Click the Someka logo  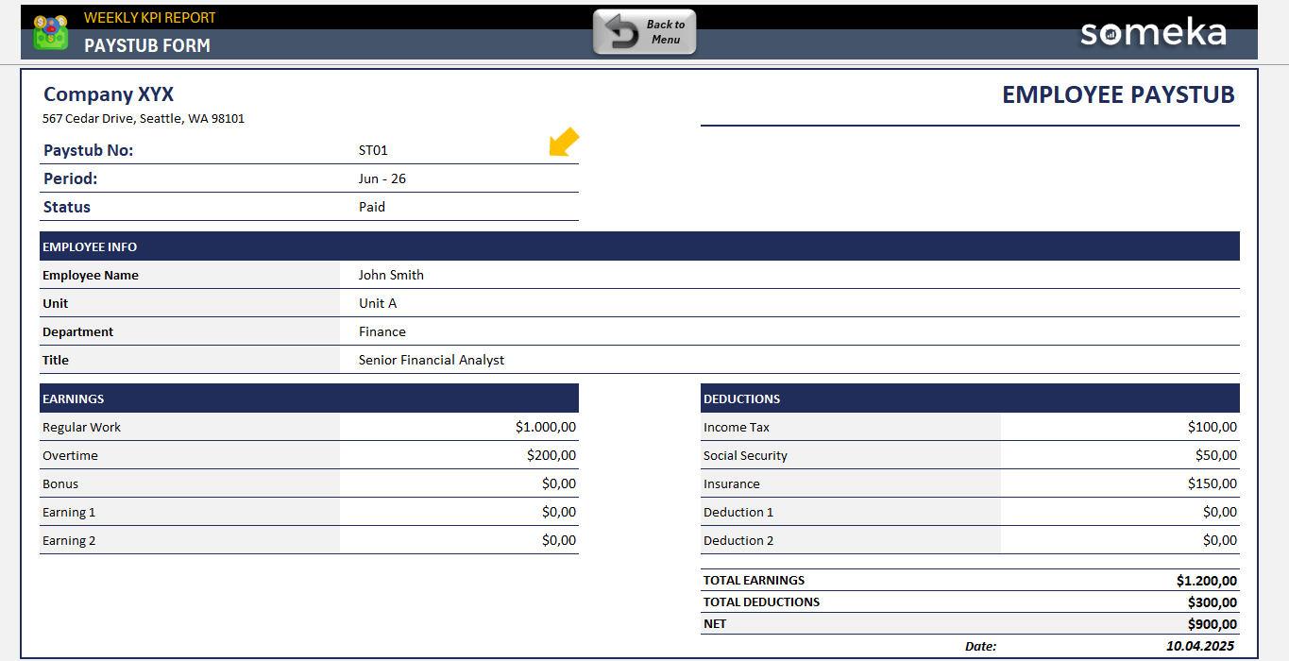pos(1153,33)
